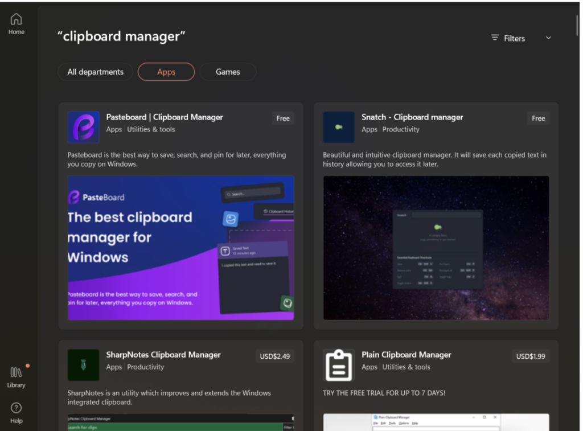Click the Plain Clipboard Manager icon

pos(339,365)
